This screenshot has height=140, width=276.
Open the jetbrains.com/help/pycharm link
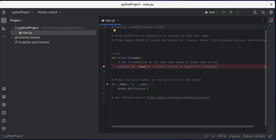tap(178, 97)
